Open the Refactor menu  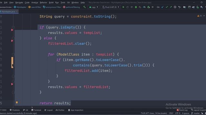pos(43,3)
